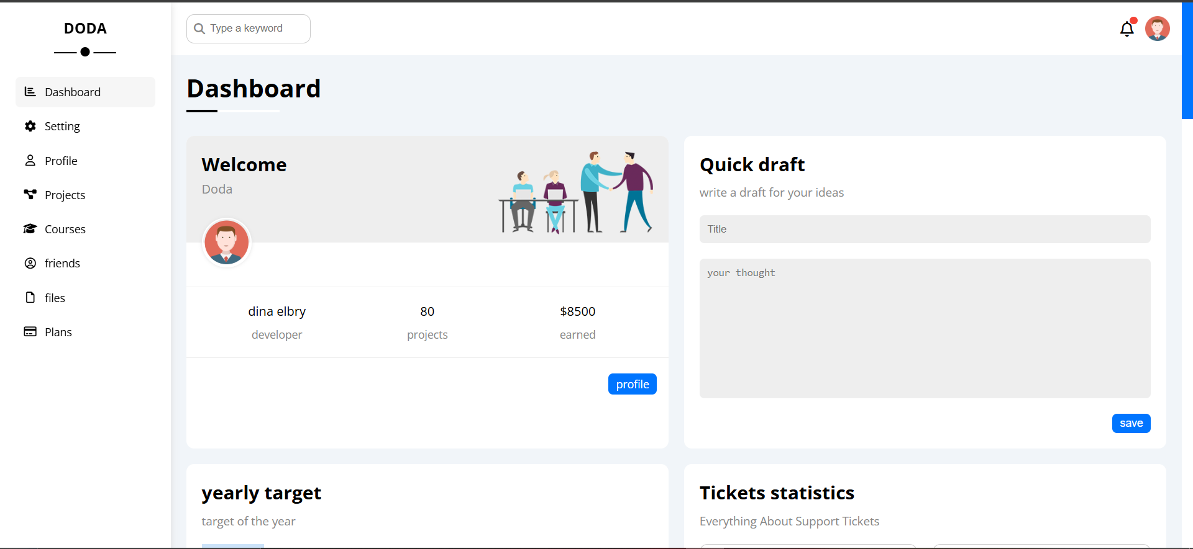
Task: Click the Plans credit card icon
Action: 30,332
